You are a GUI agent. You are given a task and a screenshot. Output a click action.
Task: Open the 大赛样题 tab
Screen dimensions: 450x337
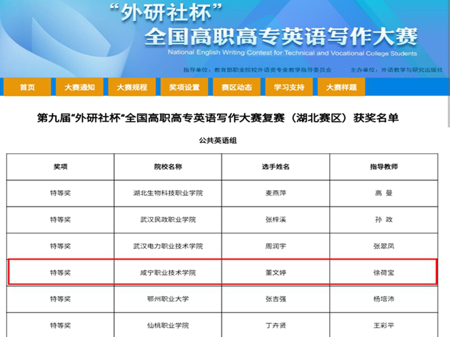tap(342, 87)
